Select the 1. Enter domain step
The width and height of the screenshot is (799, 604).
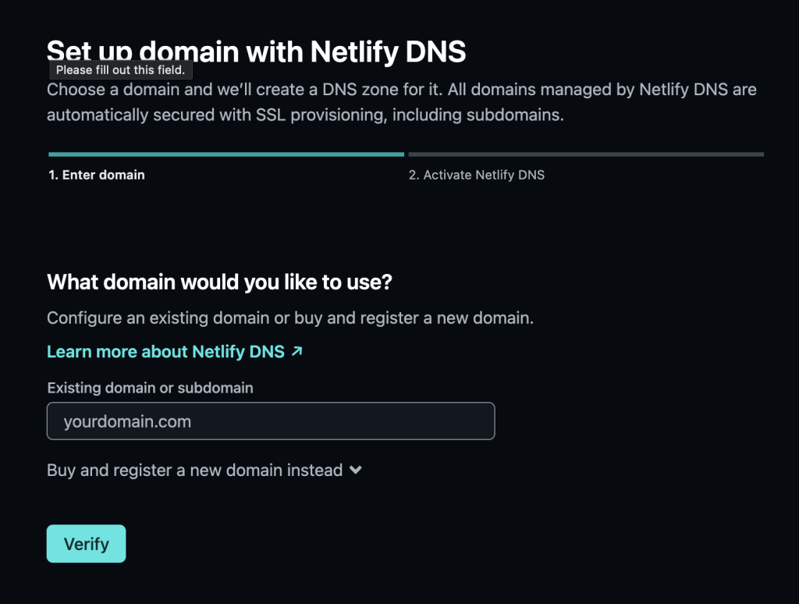pos(97,175)
